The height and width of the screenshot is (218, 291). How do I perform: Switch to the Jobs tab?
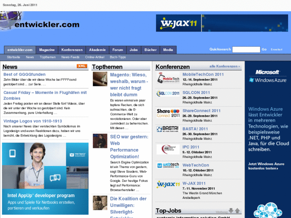tap(134, 50)
